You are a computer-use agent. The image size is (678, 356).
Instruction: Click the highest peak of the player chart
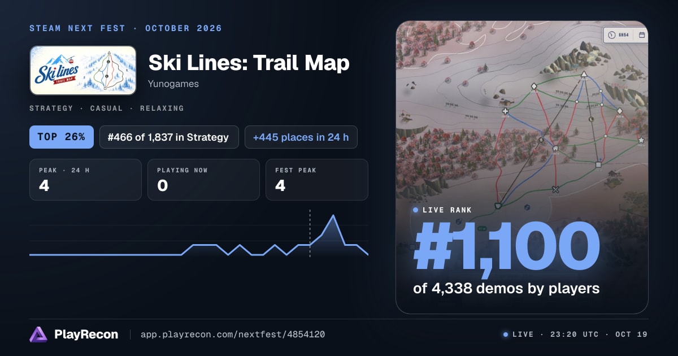tap(333, 216)
